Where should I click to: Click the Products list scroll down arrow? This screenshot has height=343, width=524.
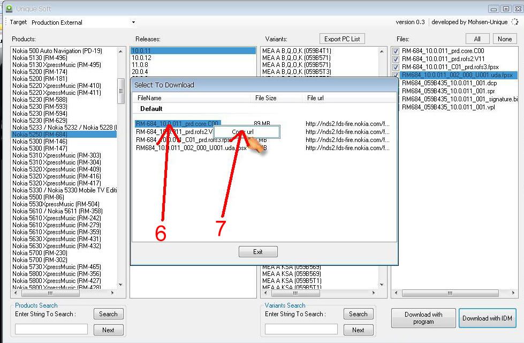pyautogui.click(x=120, y=285)
